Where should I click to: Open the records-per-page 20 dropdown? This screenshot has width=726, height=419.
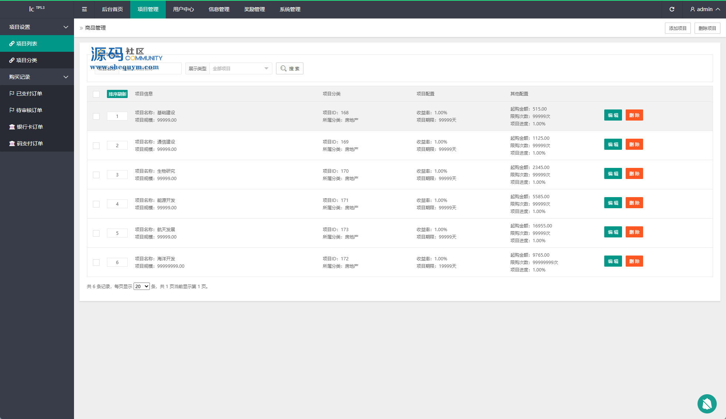(x=141, y=287)
